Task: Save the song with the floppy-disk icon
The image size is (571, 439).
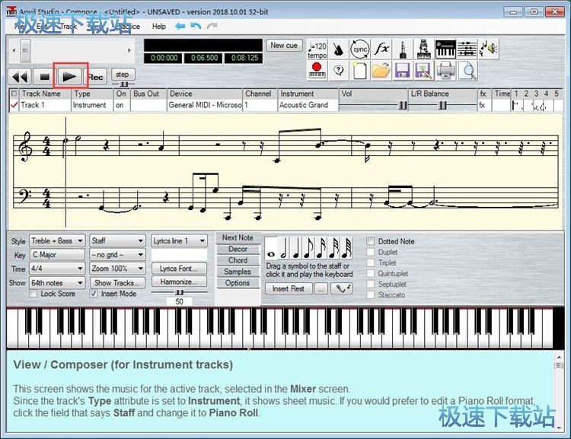Action: coord(403,71)
